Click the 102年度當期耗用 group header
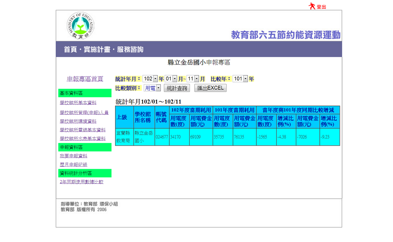This screenshot has width=393, height=242. pyautogui.click(x=191, y=110)
